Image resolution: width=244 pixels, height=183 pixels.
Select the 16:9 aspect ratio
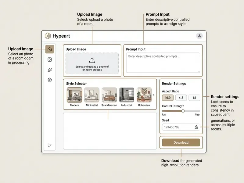point(167,98)
